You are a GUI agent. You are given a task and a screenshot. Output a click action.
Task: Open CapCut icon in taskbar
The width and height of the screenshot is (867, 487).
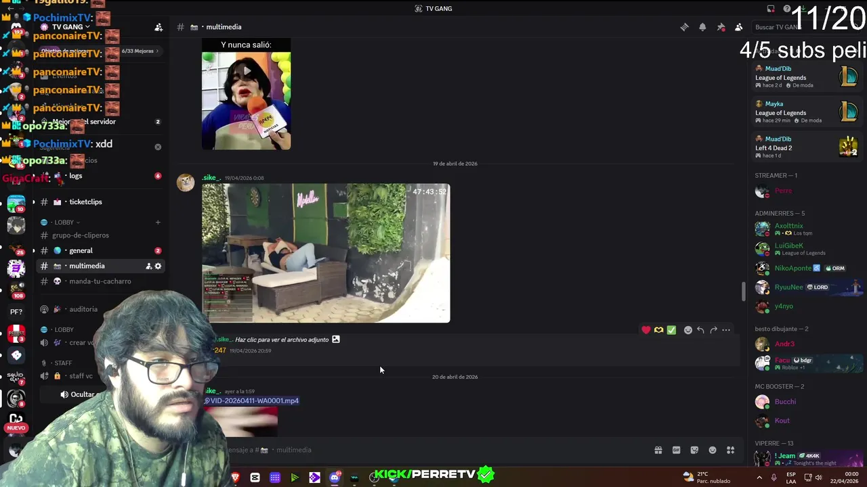click(x=255, y=478)
